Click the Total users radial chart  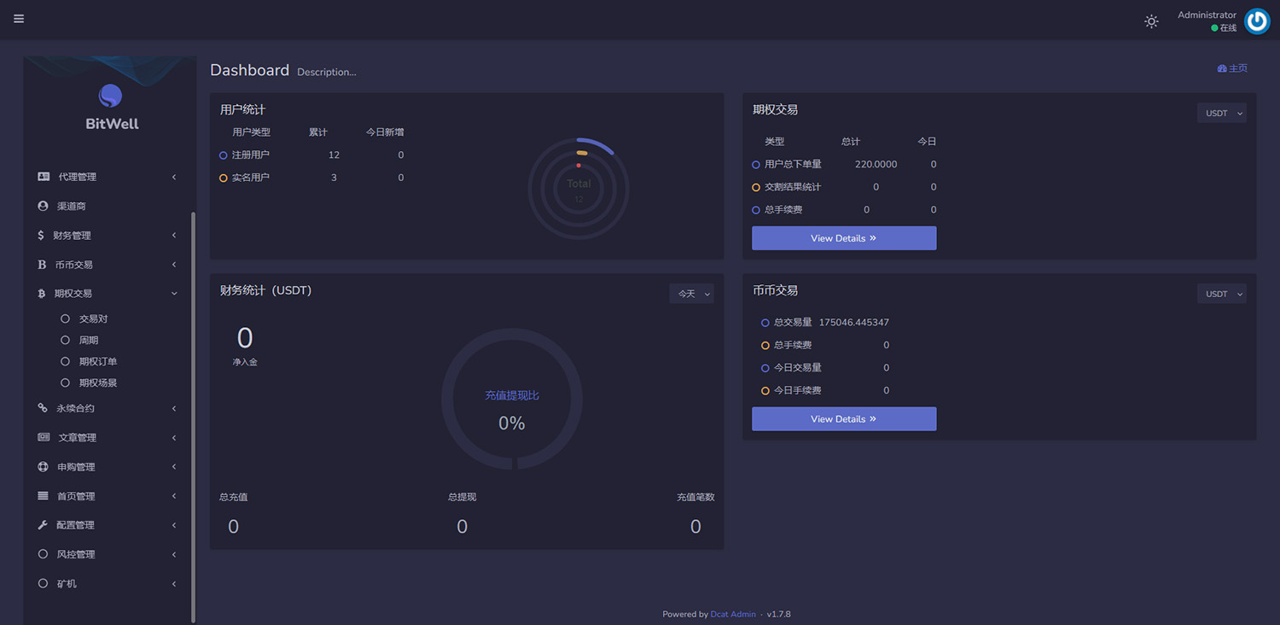pos(579,189)
